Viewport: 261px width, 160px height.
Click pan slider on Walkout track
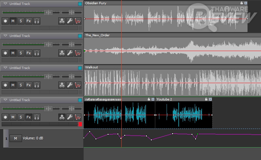pos(71,77)
